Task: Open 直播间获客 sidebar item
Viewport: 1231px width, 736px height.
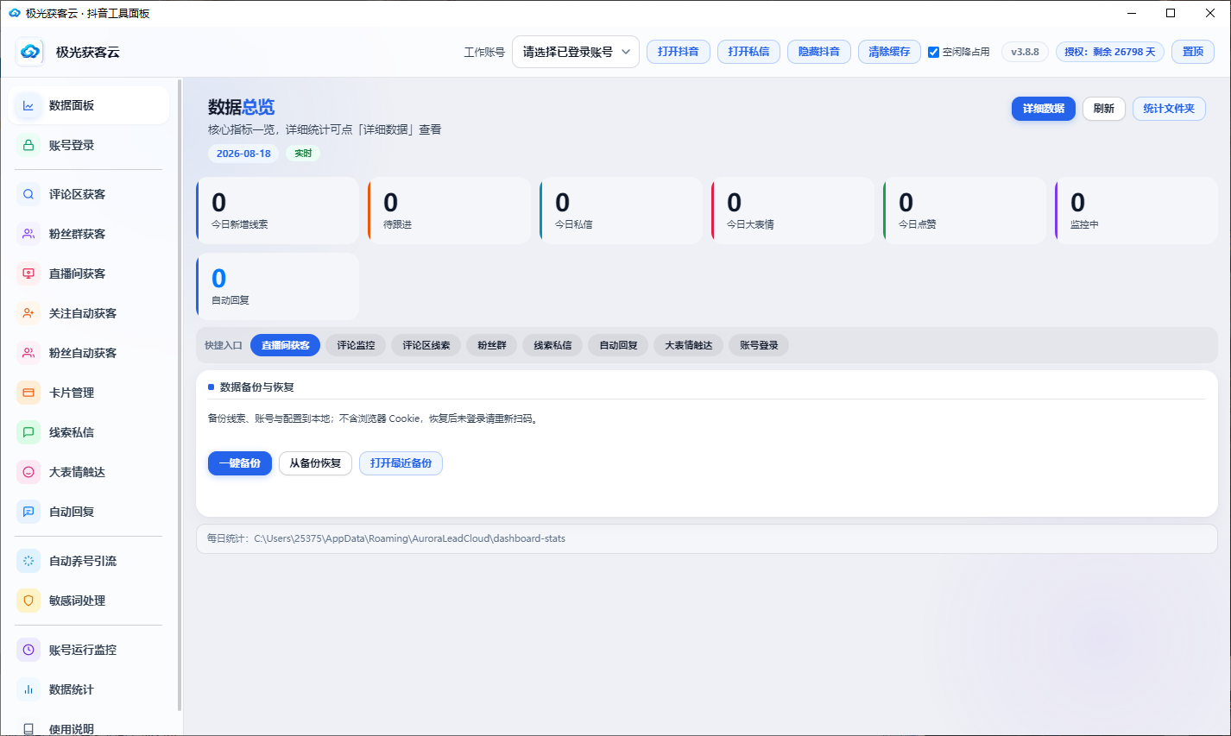Action: [x=89, y=274]
